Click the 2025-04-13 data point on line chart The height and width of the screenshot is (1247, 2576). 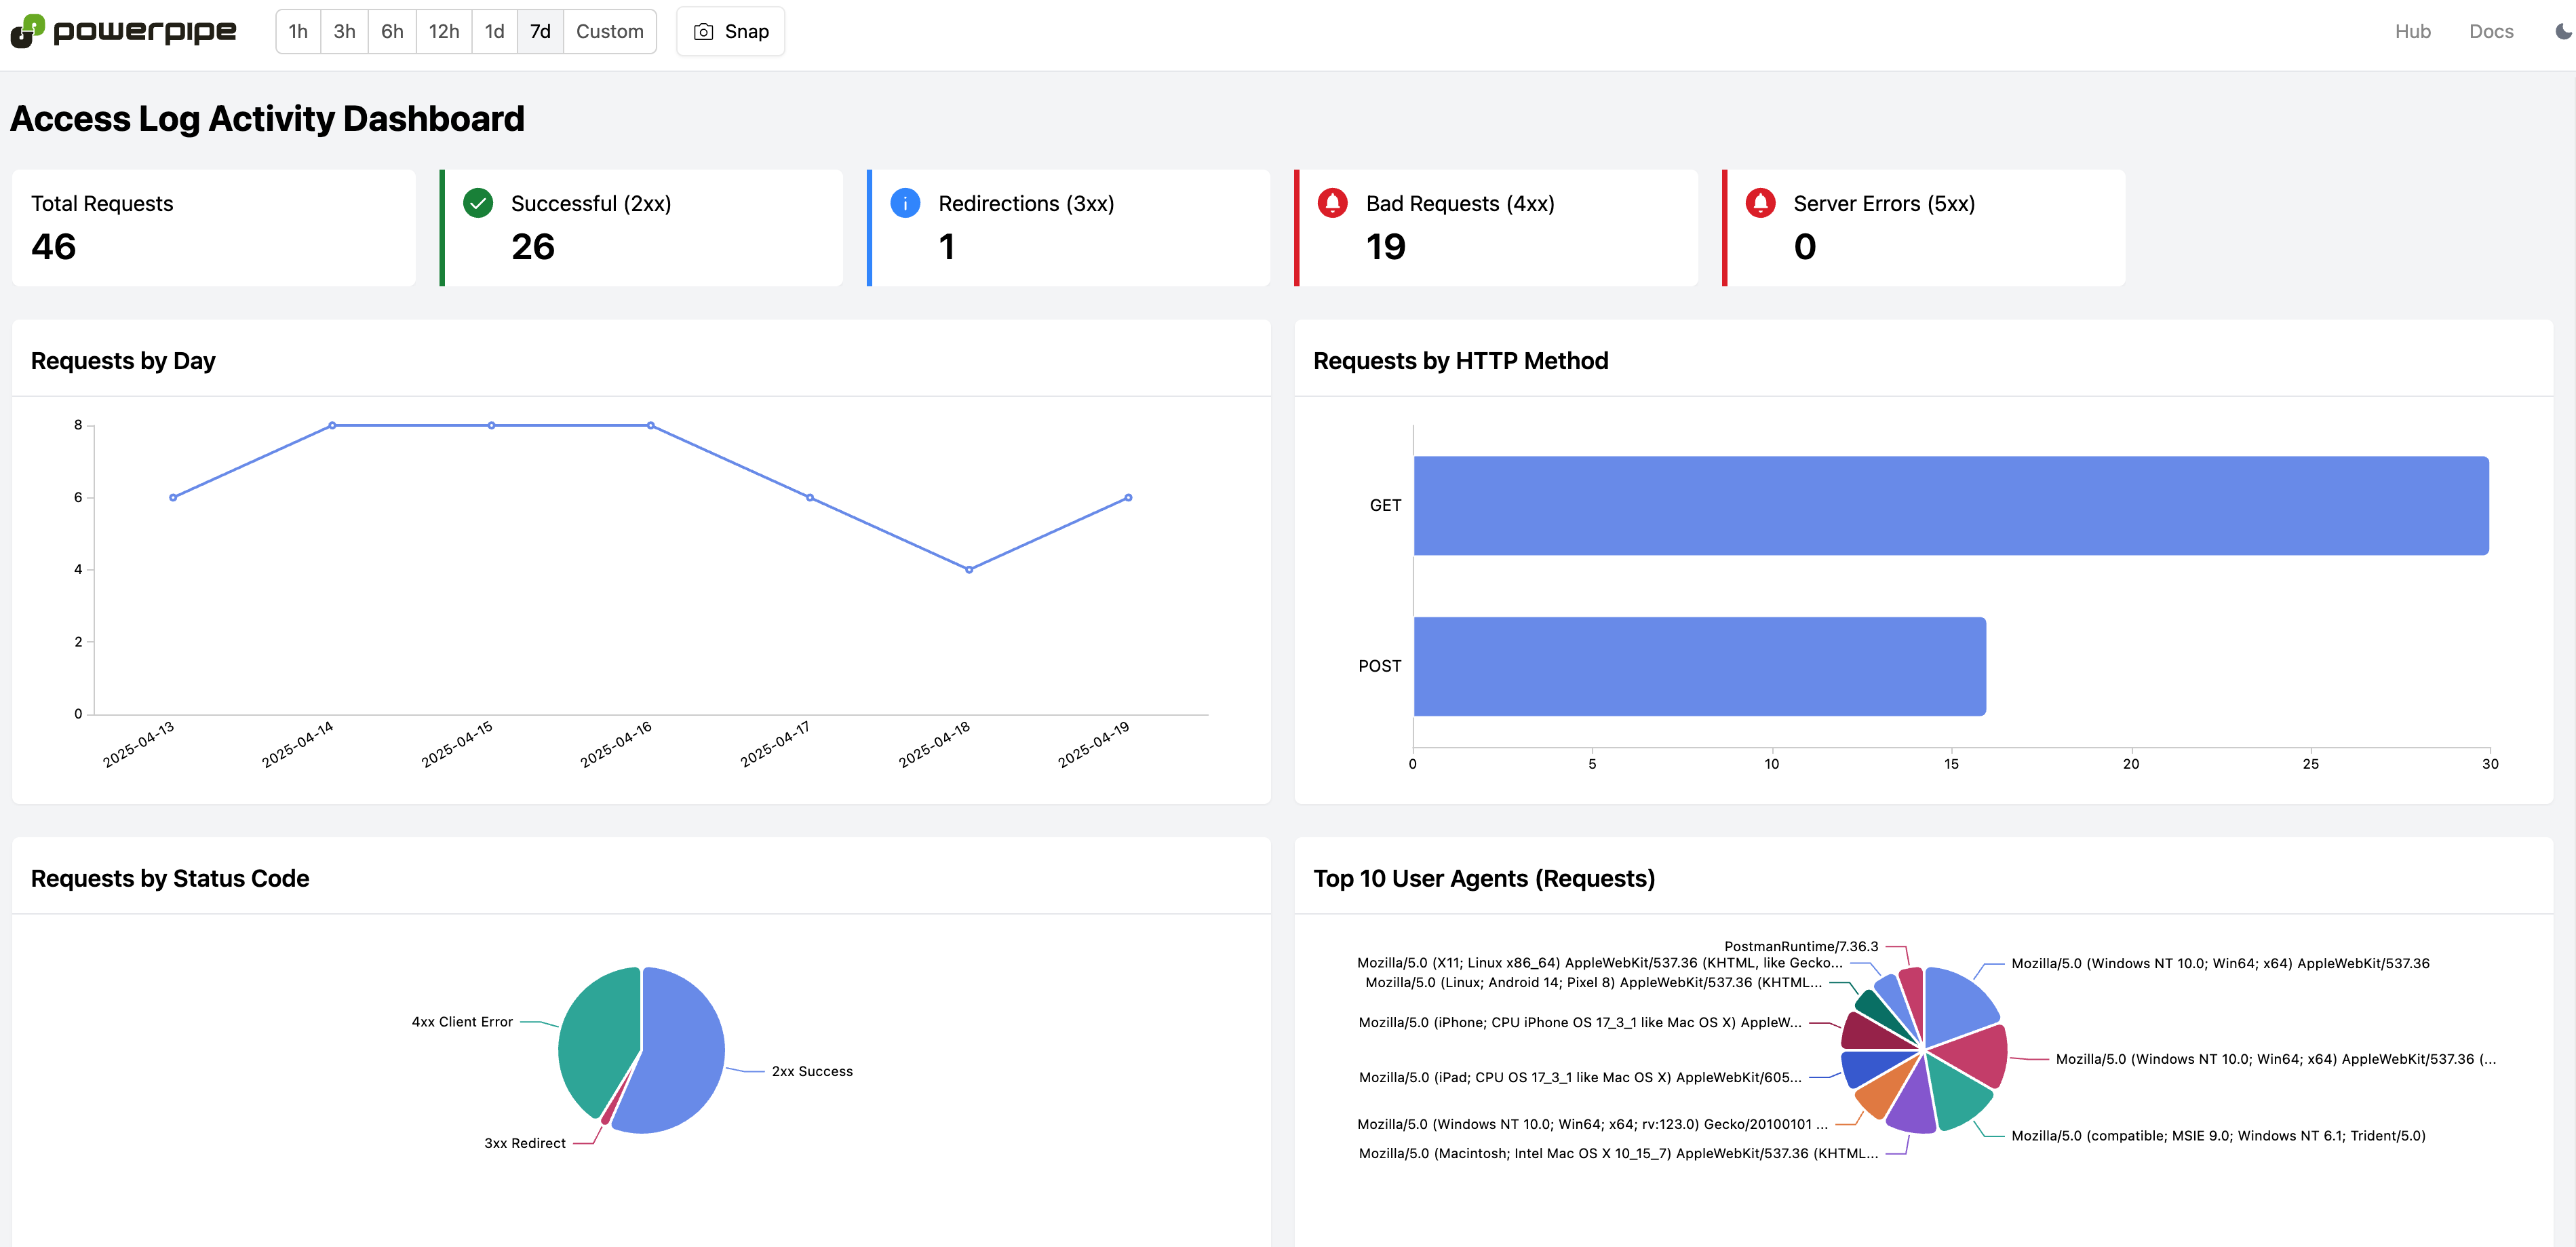click(x=173, y=497)
